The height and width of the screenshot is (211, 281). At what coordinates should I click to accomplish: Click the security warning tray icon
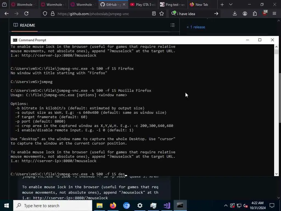pyautogui.click(x=232, y=206)
